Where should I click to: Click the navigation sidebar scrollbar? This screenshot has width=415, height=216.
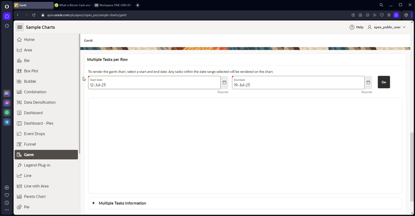(x=79, y=94)
